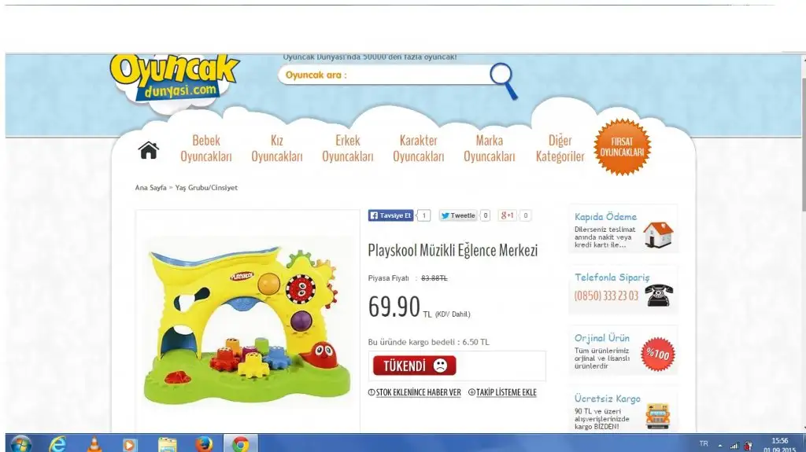Share via the Tweetle Twitter button
Screen dimensions: 806x452
458,215
